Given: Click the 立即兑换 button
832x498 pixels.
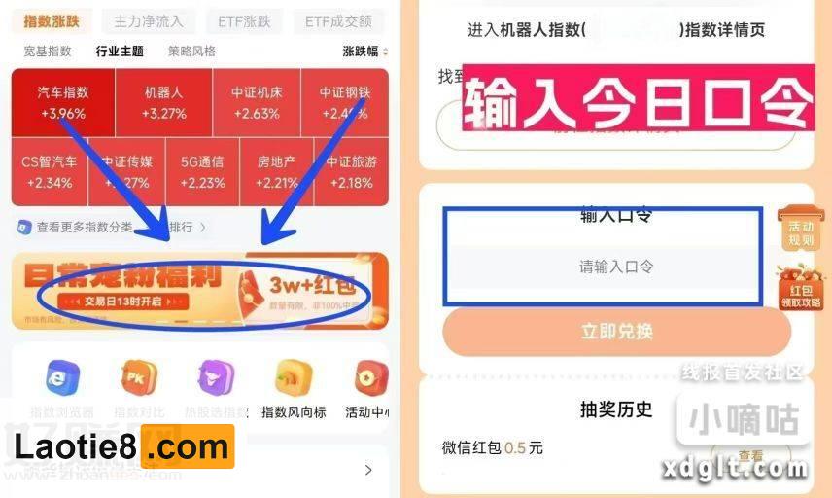Looking at the screenshot, I should [616, 332].
